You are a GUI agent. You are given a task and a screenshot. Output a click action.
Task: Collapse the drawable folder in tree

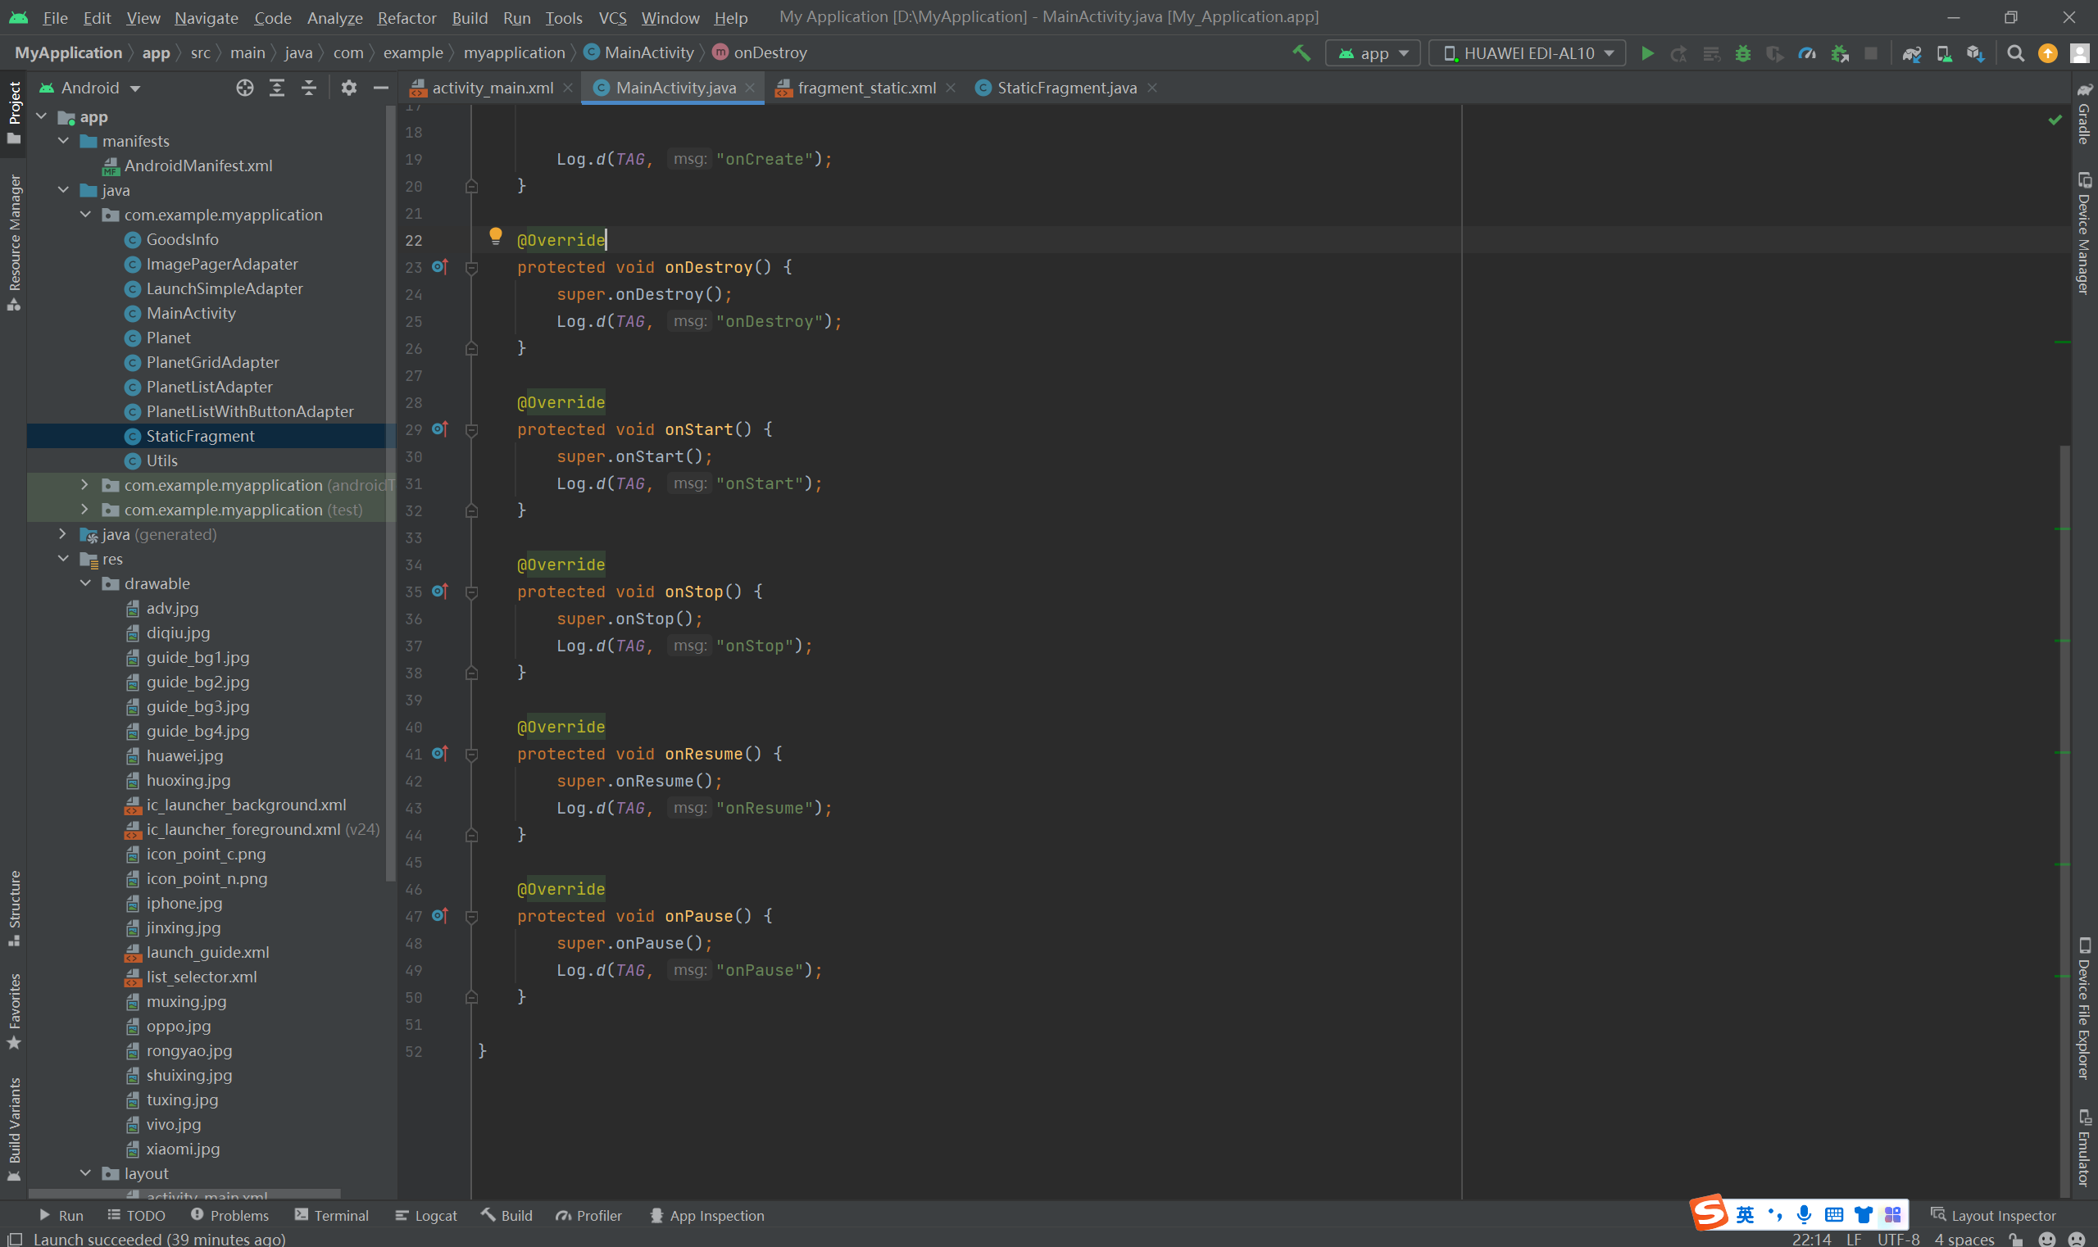coord(86,583)
